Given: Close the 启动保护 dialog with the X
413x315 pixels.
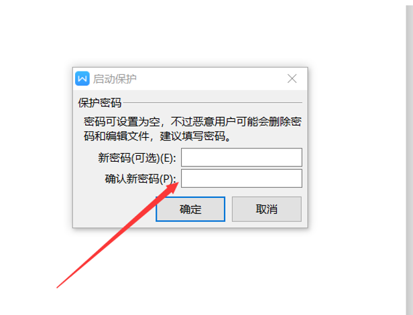Looking at the screenshot, I should coord(292,78).
